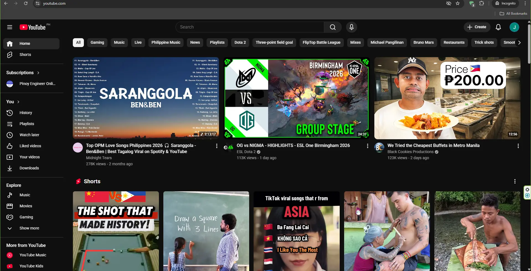This screenshot has height=271, width=531.
Task: Select Michael Pangilinan chip
Action: 387,42
